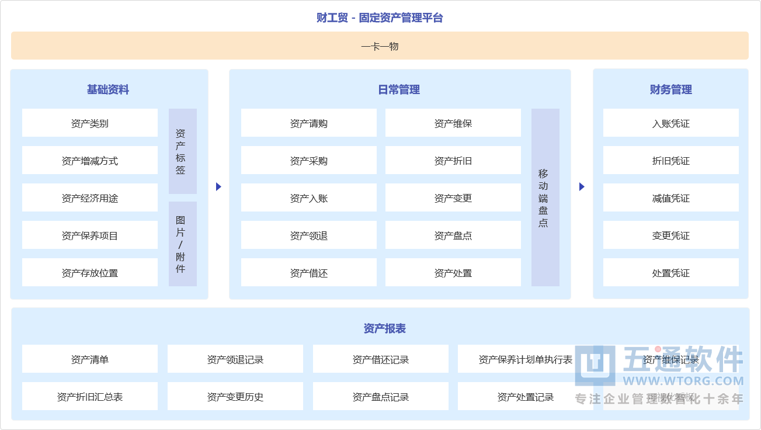The height and width of the screenshot is (430, 761).
Task: Click the arrow between 日常管理 and 财务管理 panels
Action: tap(582, 187)
